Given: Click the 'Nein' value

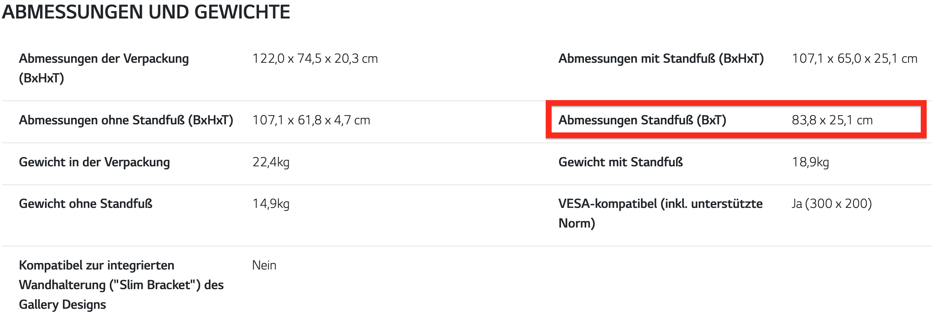Looking at the screenshot, I should click(x=264, y=265).
